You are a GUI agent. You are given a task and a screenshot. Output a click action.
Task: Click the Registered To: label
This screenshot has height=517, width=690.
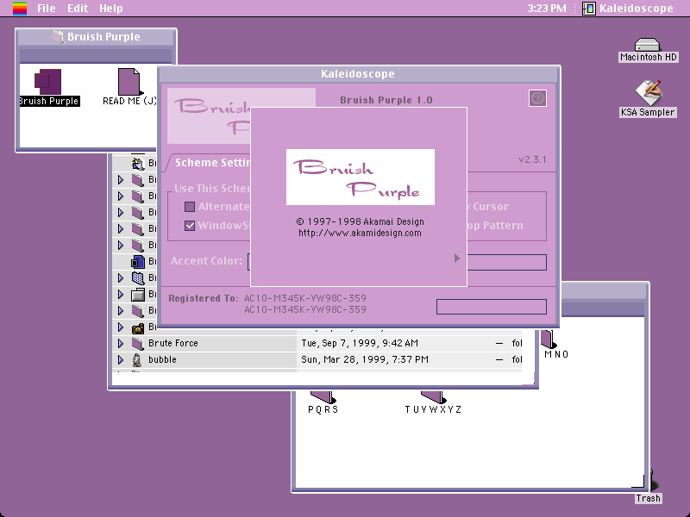(x=204, y=298)
